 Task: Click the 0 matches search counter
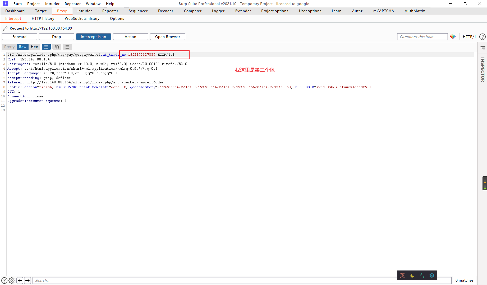click(464, 280)
